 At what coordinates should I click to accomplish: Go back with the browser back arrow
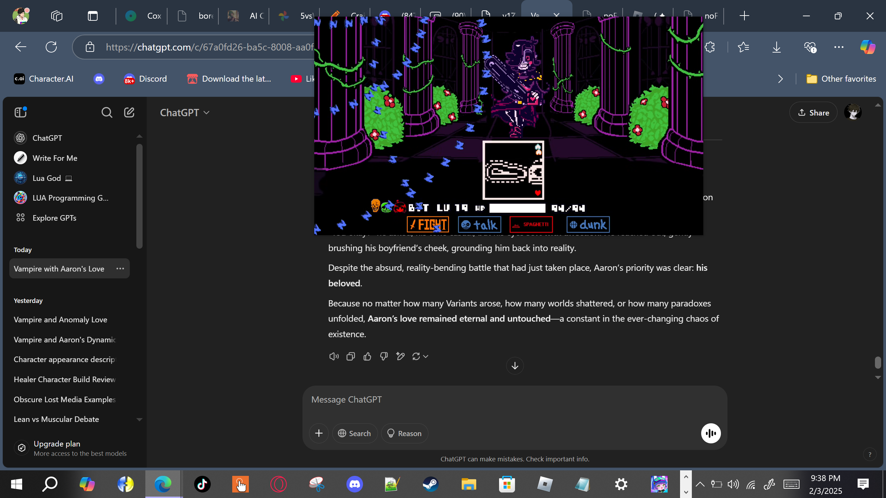21,47
